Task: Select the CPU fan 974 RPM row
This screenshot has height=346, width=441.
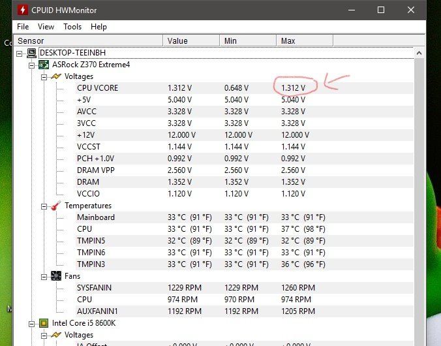Action: [244, 300]
